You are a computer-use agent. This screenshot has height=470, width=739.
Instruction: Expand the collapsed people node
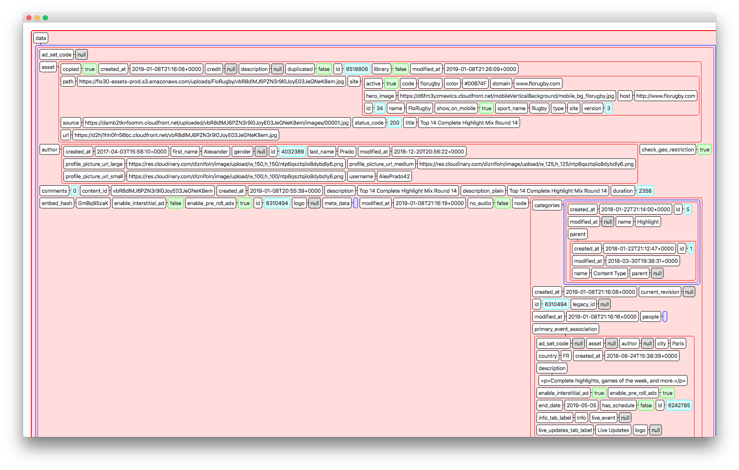pos(665,316)
